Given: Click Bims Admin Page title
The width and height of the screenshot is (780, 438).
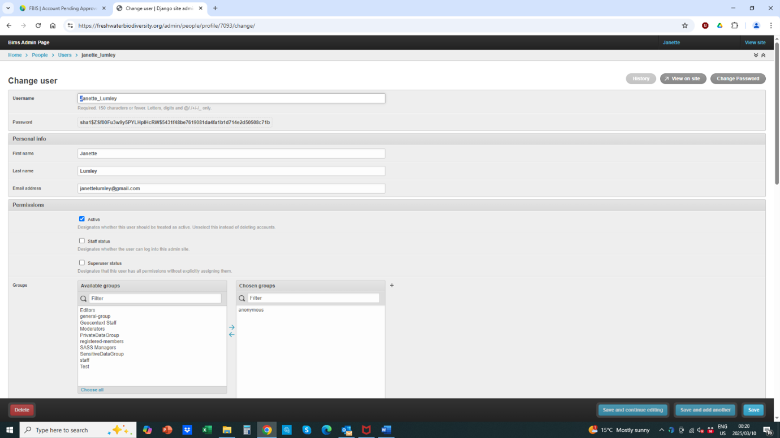Looking at the screenshot, I should [x=28, y=42].
